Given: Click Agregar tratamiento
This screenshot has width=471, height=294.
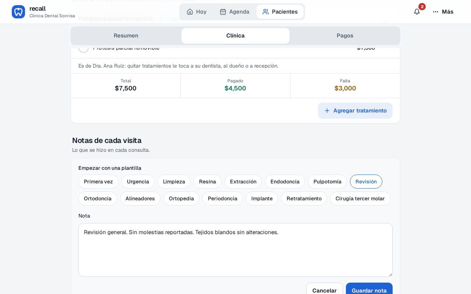Looking at the screenshot, I should 355,111.
